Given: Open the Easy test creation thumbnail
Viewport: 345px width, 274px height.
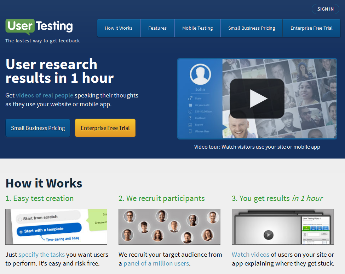Looking at the screenshot, I should pyautogui.click(x=56, y=227).
